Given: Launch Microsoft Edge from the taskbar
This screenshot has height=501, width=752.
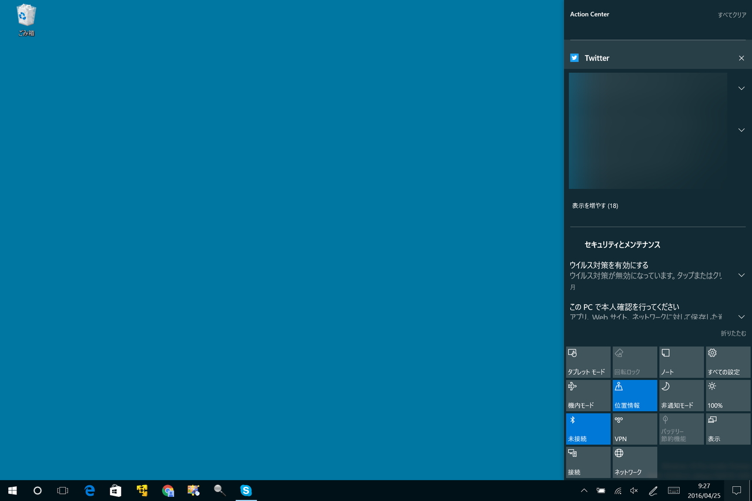Looking at the screenshot, I should tap(89, 490).
